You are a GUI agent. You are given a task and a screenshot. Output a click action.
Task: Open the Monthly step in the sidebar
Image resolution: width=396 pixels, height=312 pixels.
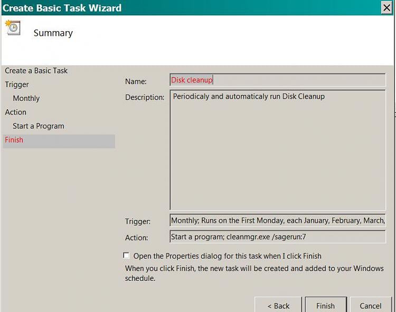point(26,98)
